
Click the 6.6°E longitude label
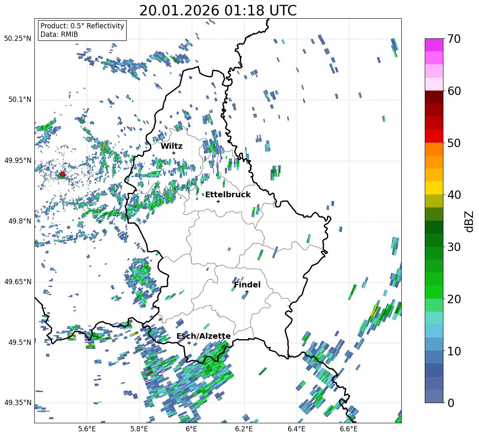[x=349, y=429]
